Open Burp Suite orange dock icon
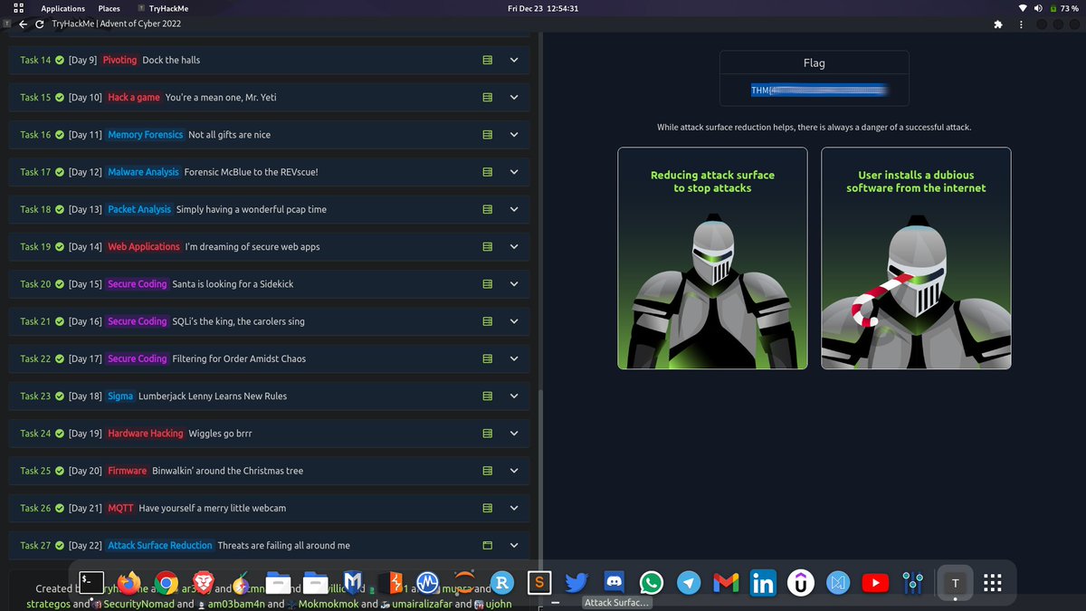 coord(390,583)
